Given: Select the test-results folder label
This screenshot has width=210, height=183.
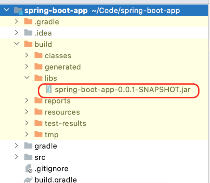Looking at the screenshot, I should tap(65, 123).
